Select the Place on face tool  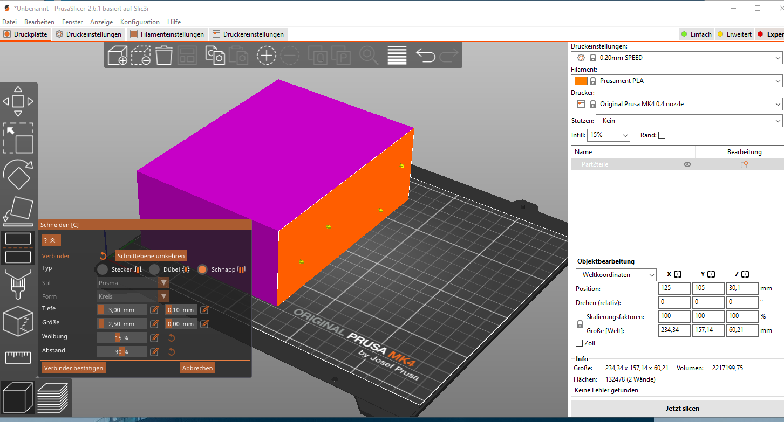point(18,211)
